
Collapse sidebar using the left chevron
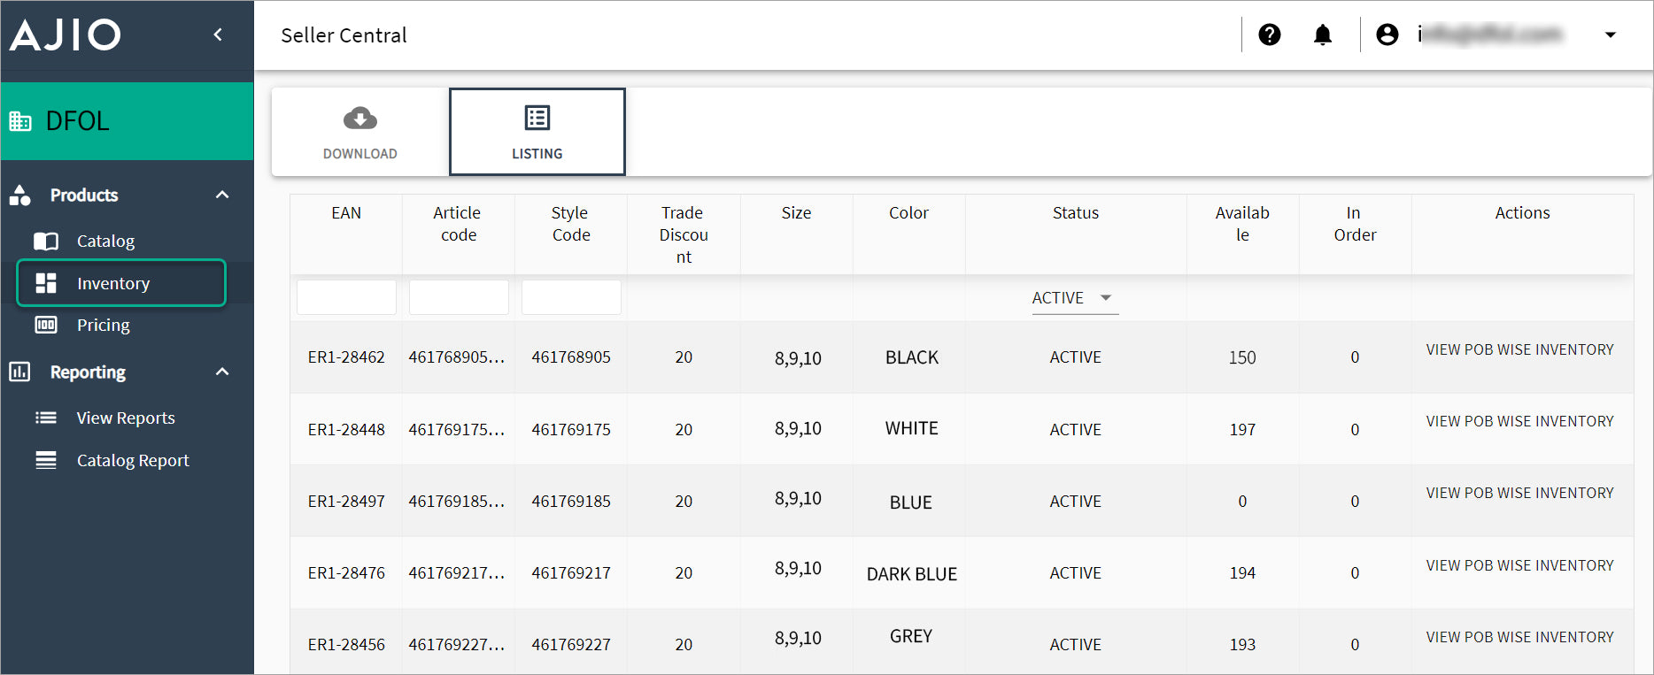tap(218, 35)
